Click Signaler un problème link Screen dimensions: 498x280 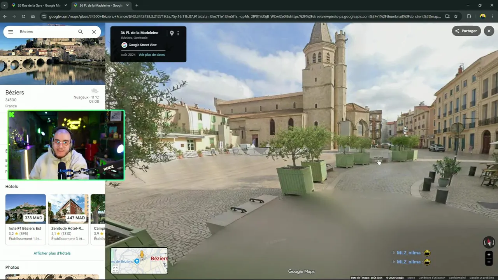[482, 278]
